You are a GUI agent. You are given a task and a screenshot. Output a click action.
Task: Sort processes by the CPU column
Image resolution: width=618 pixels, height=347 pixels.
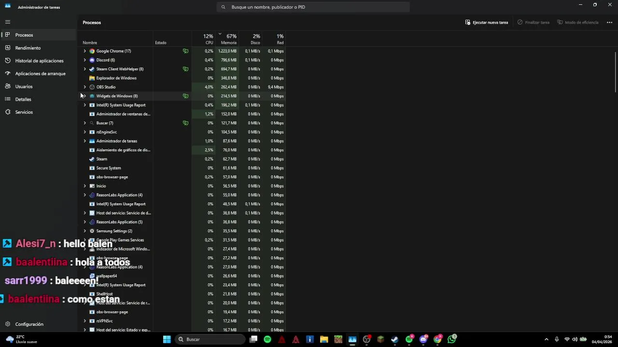click(x=204, y=40)
